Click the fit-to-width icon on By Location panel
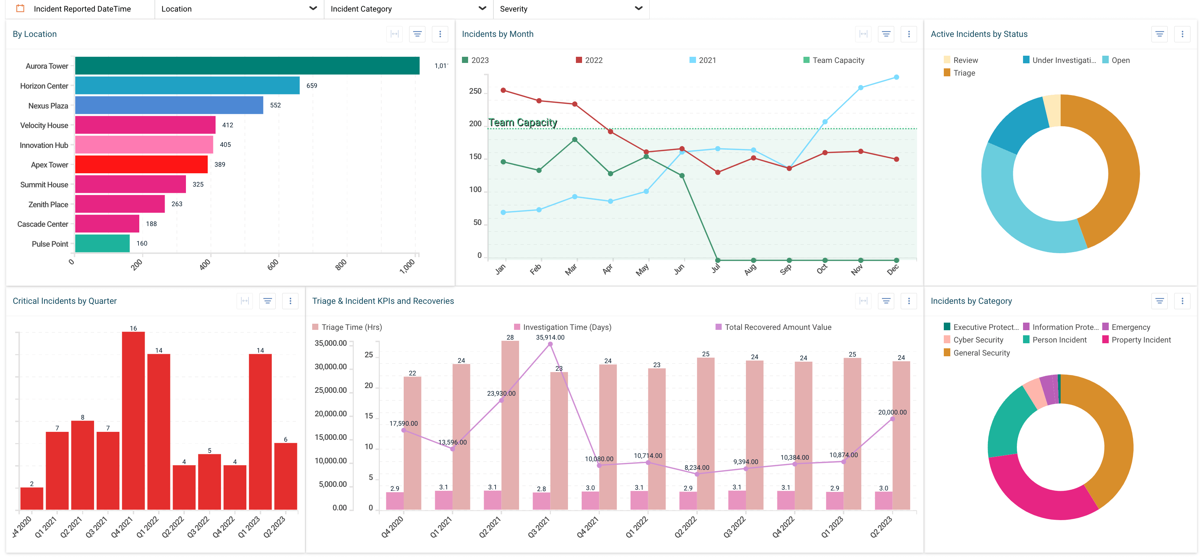1201x557 pixels. (x=394, y=34)
